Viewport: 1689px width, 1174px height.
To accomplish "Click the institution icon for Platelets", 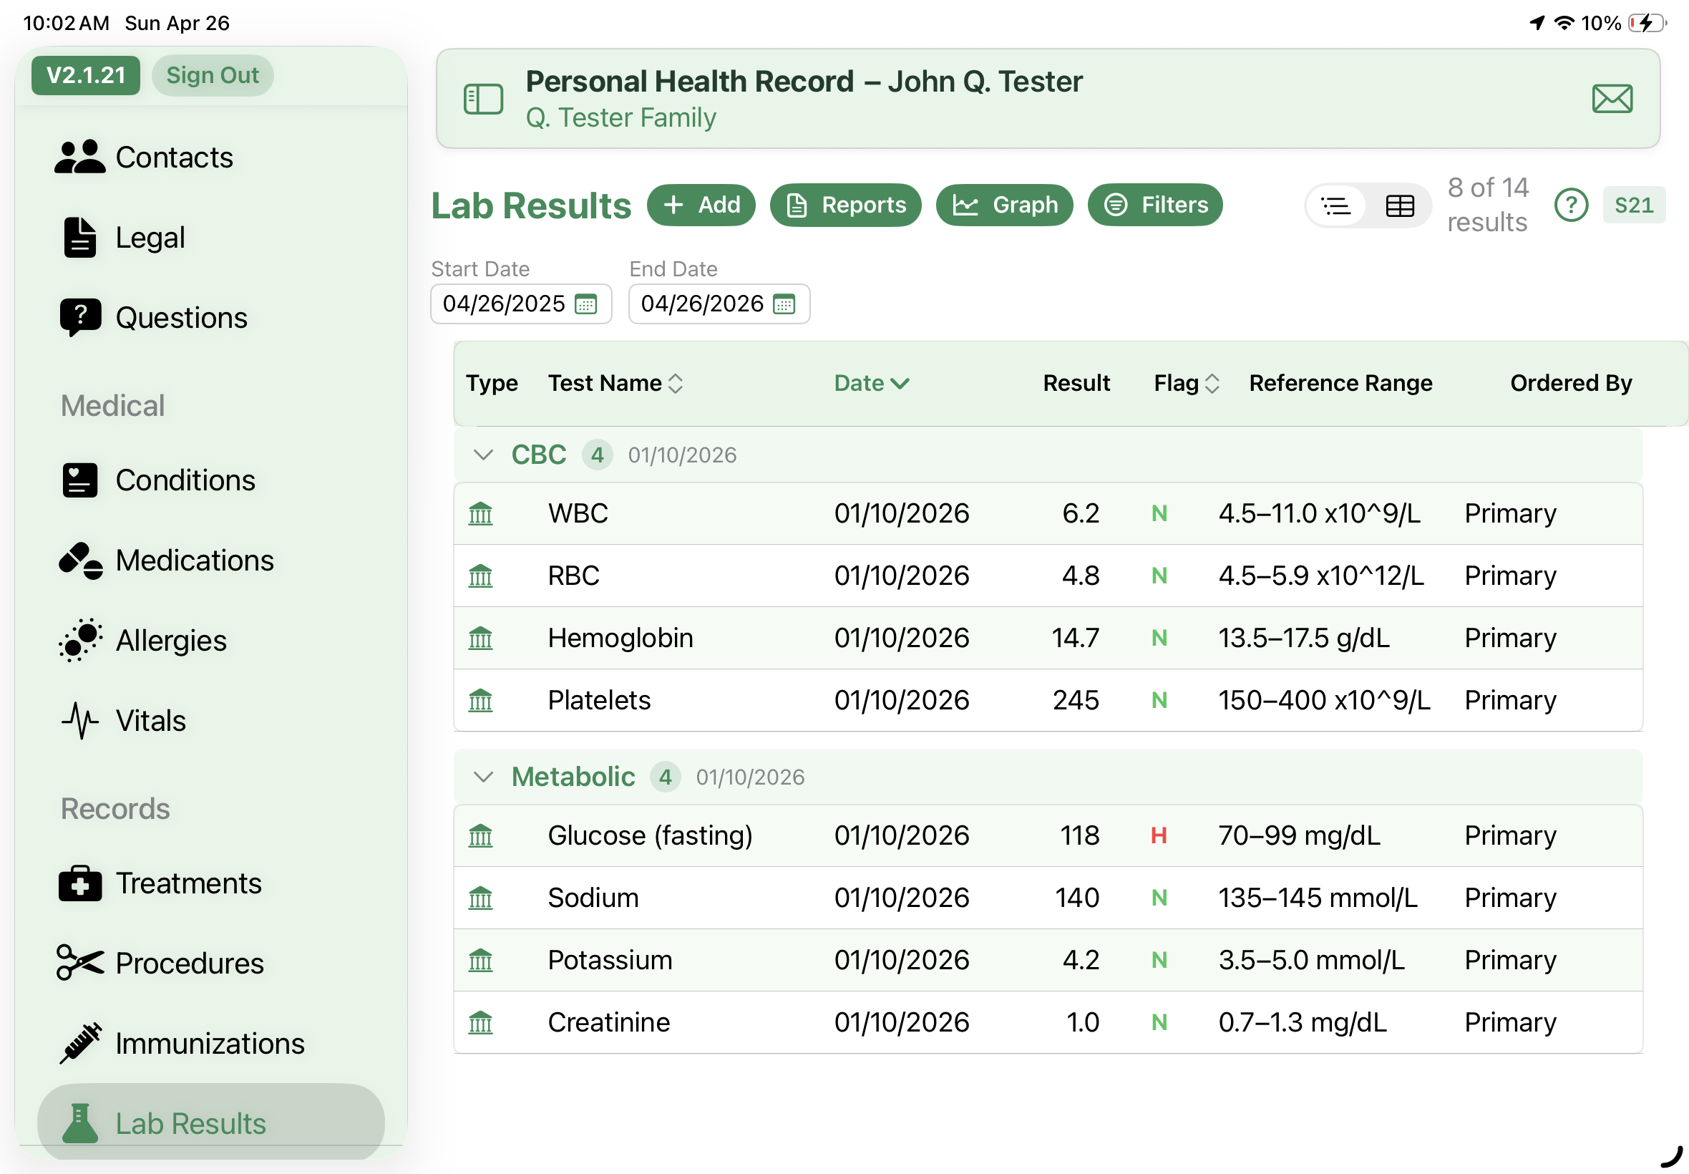I will [480, 700].
